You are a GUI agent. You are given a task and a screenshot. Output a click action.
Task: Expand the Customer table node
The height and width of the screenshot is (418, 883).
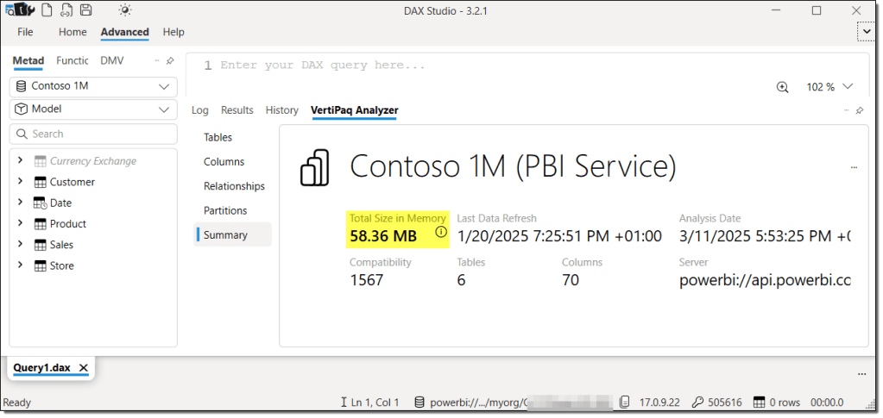pyautogui.click(x=21, y=182)
